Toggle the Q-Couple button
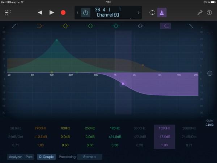 point(46,157)
